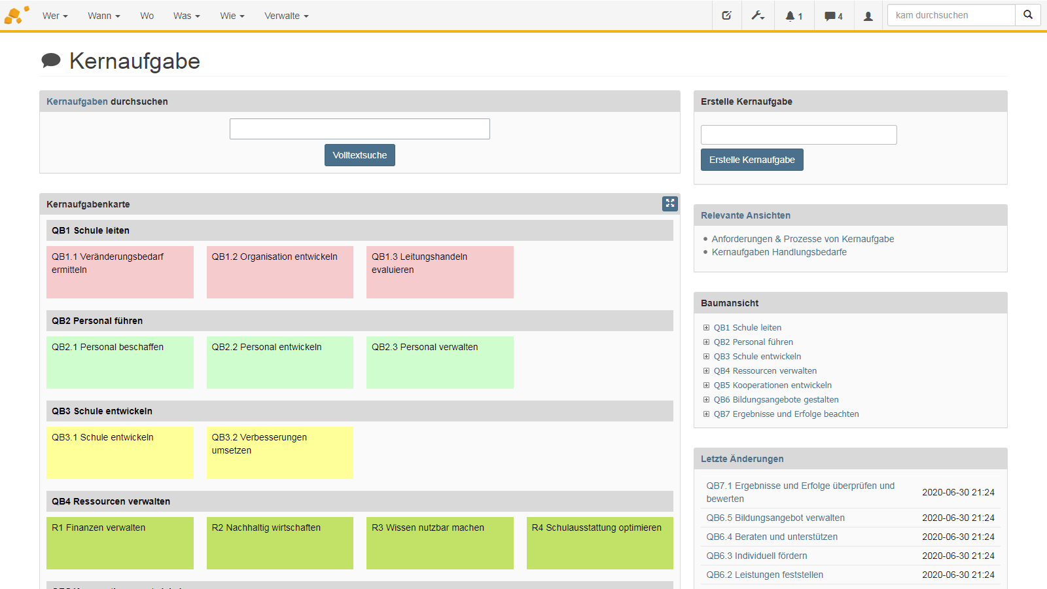
Task: Open QB7 Ergebnisse und Erfolge beachten tree link
Action: [x=786, y=414]
